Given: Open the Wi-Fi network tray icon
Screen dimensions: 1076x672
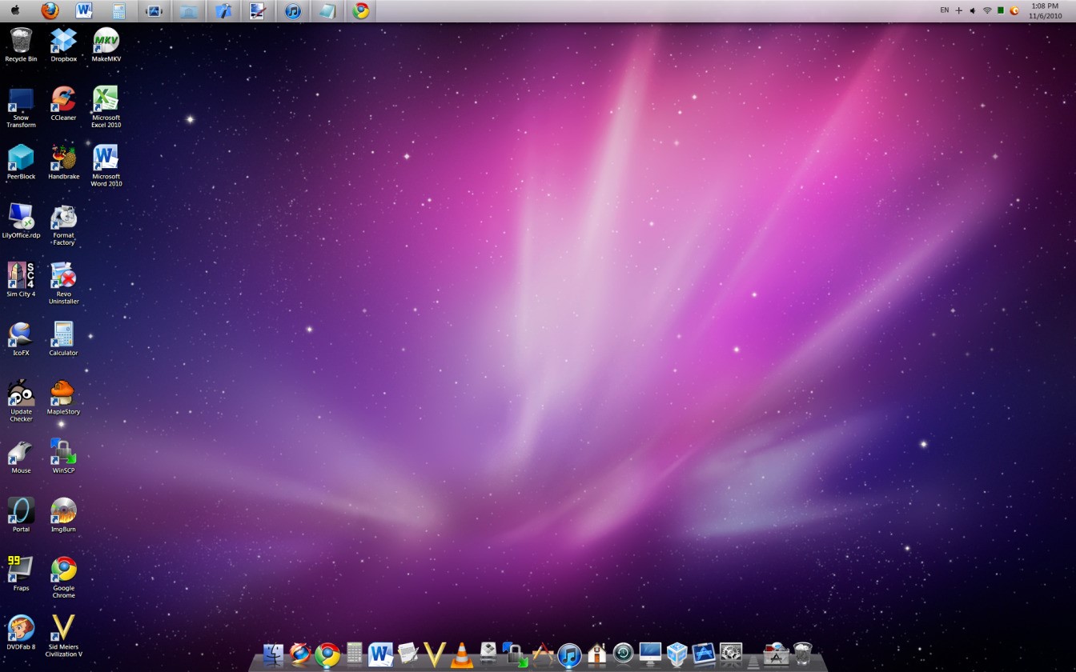Looking at the screenshot, I should (x=987, y=11).
